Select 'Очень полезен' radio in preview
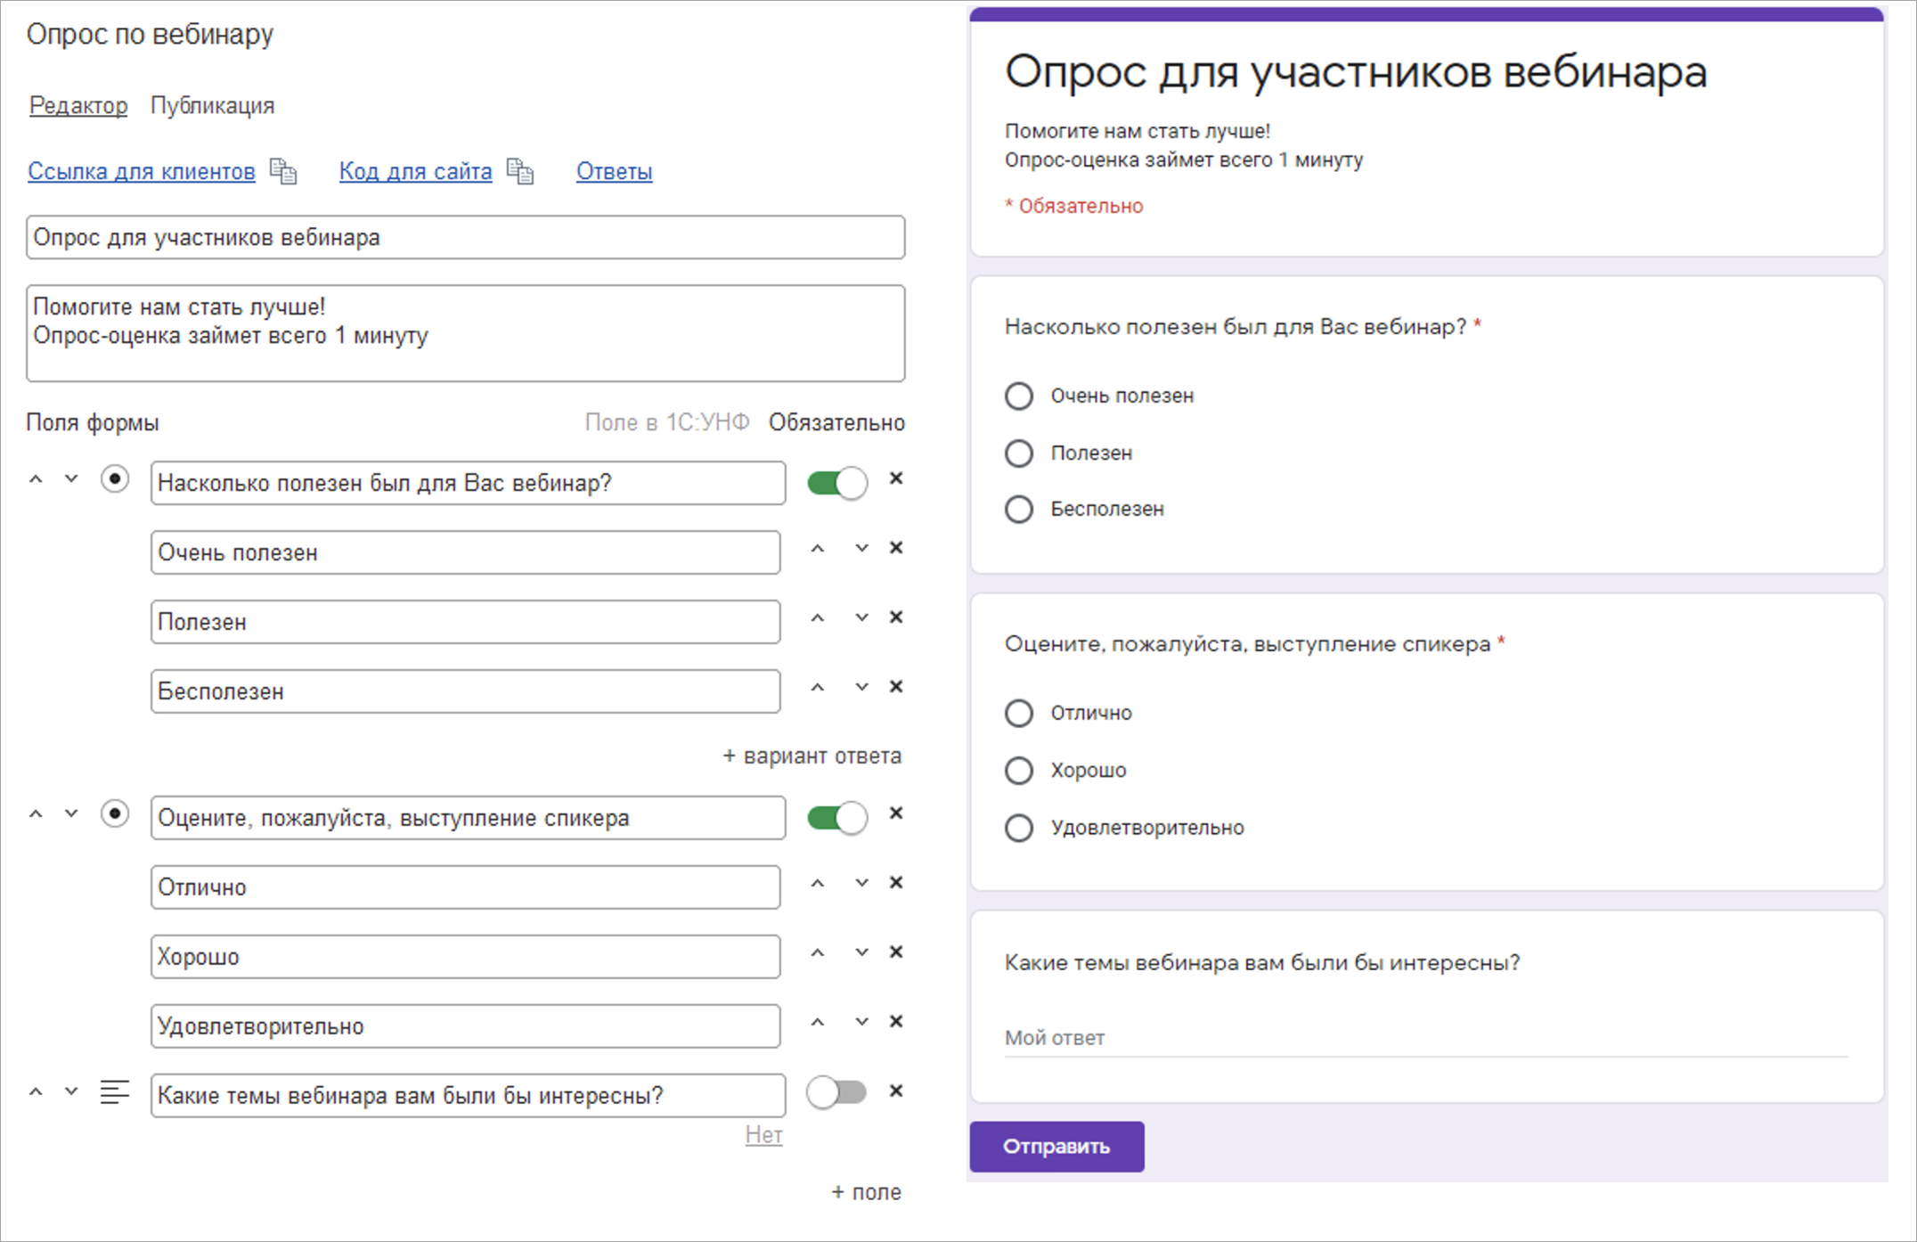 click(x=1019, y=396)
